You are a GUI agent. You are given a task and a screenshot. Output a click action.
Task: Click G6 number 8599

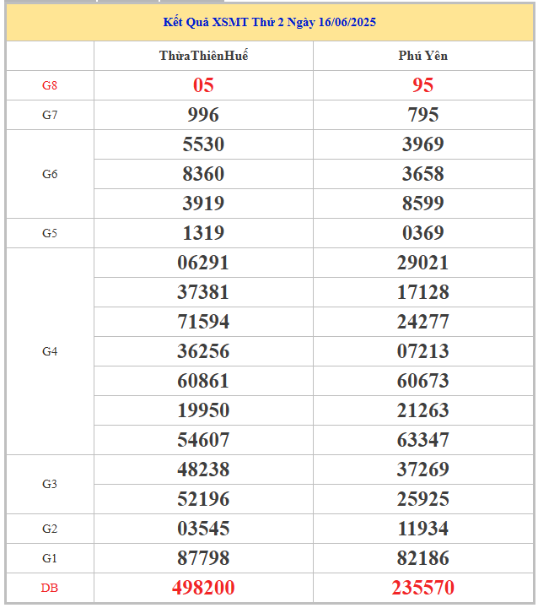click(x=423, y=204)
